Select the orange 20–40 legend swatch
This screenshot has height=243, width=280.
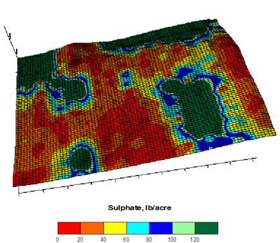pos(92,228)
